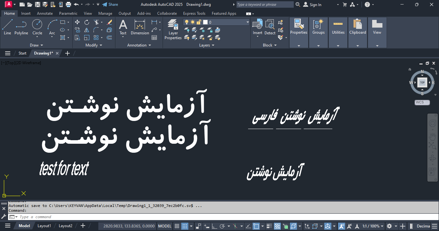Toggle snap mode in status bar

[184, 226]
